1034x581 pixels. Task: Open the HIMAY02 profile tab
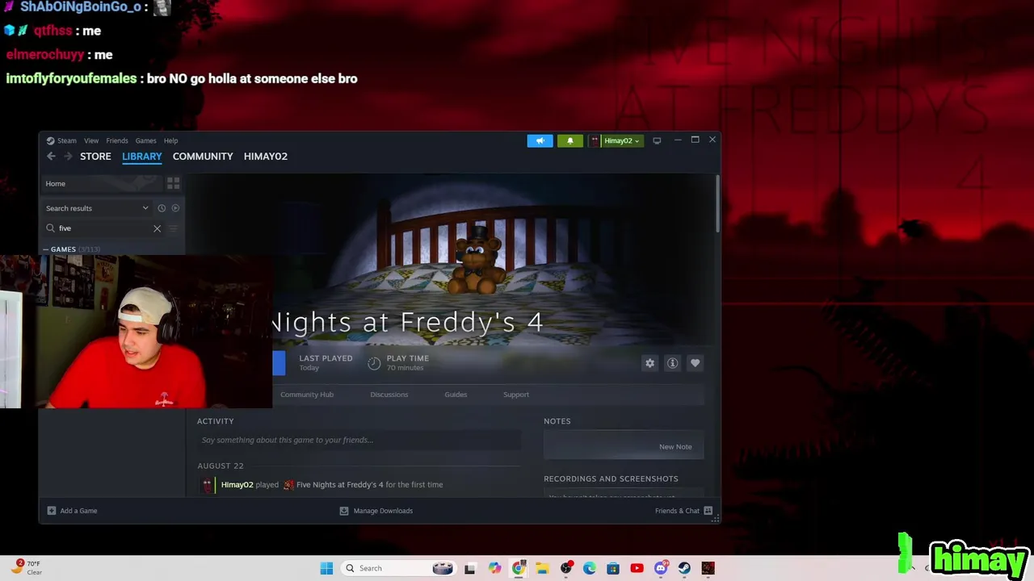pyautogui.click(x=266, y=157)
